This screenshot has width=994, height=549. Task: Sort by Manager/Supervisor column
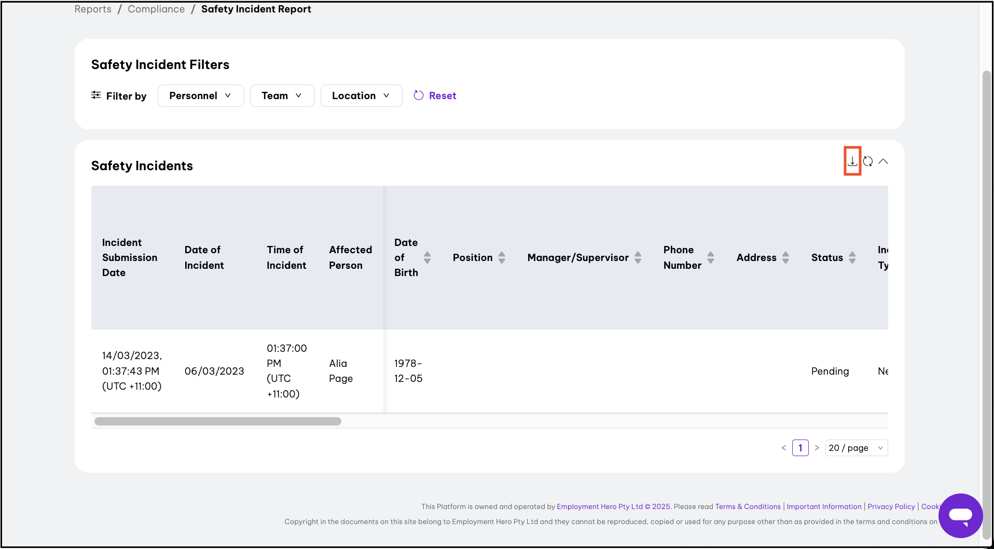tap(638, 257)
